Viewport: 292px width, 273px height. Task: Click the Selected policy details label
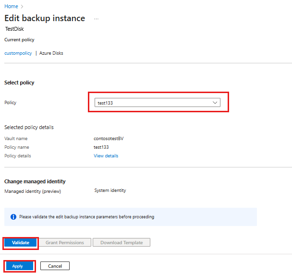(x=29, y=127)
